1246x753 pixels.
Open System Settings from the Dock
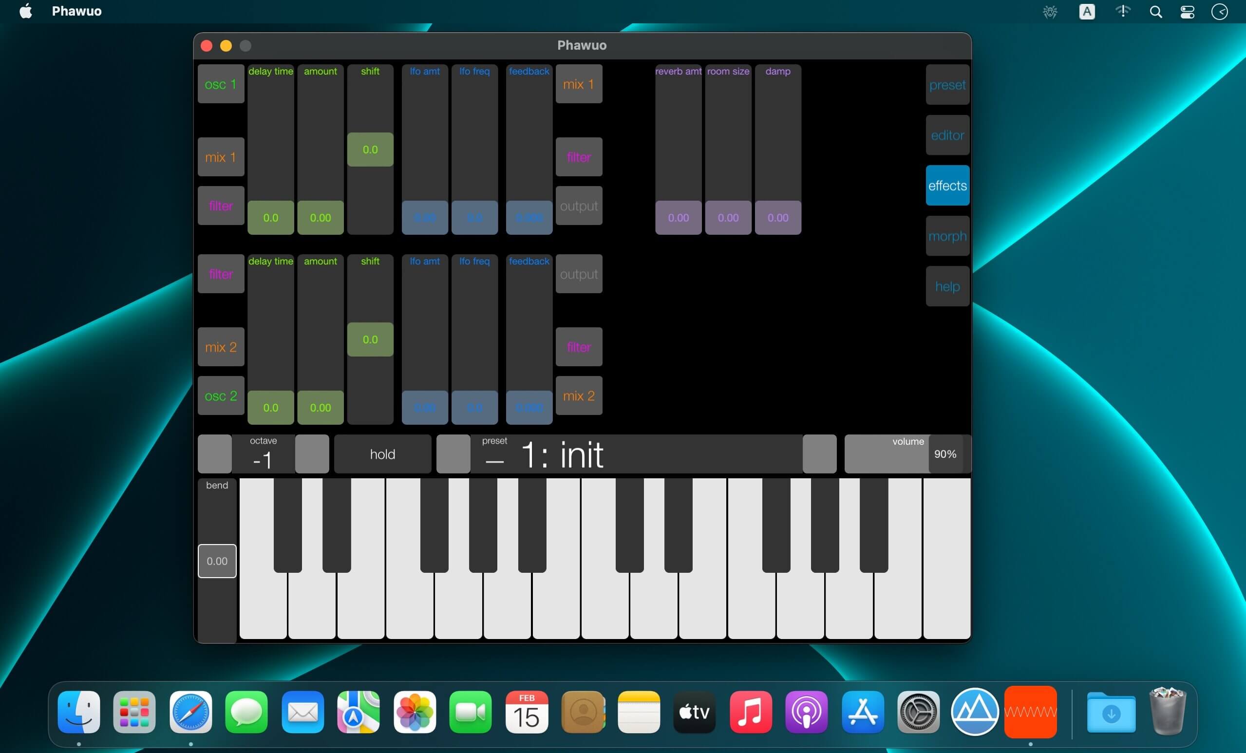point(918,712)
